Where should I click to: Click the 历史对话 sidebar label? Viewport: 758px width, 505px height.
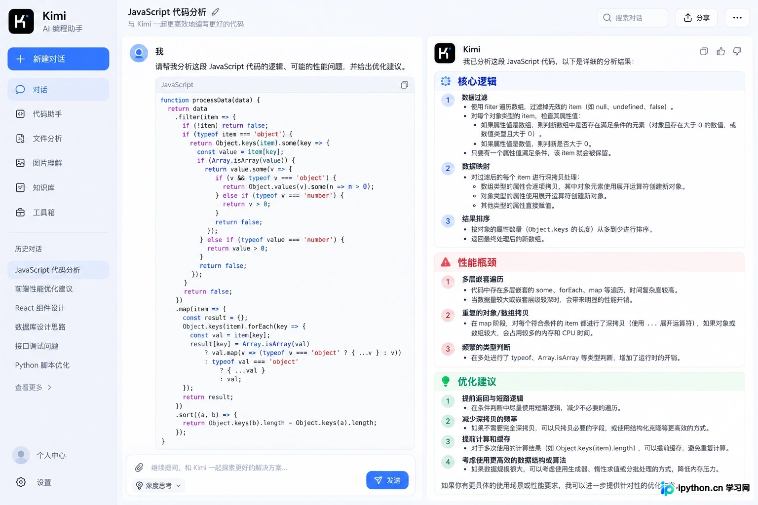(28, 249)
